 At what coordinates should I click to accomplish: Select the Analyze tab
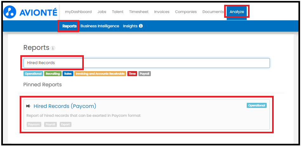coord(237,12)
